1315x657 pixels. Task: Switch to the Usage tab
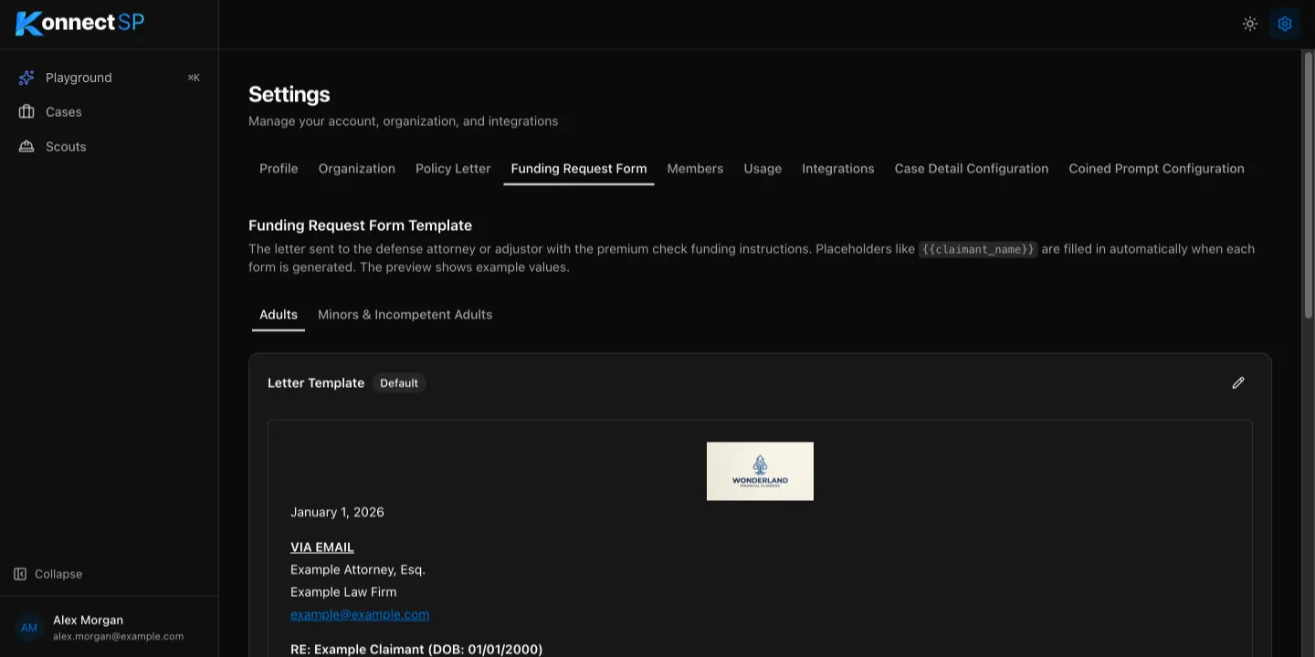763,169
